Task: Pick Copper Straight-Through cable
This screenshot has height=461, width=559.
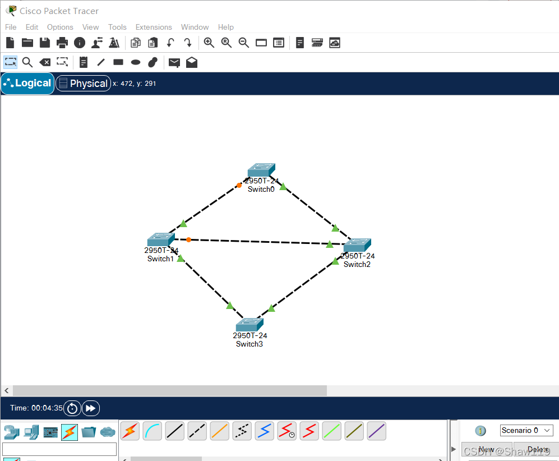Action: pos(175,431)
